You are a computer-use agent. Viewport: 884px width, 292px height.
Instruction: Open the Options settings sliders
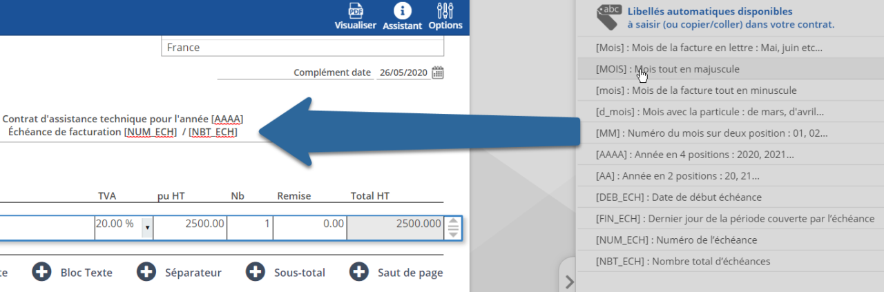(445, 16)
